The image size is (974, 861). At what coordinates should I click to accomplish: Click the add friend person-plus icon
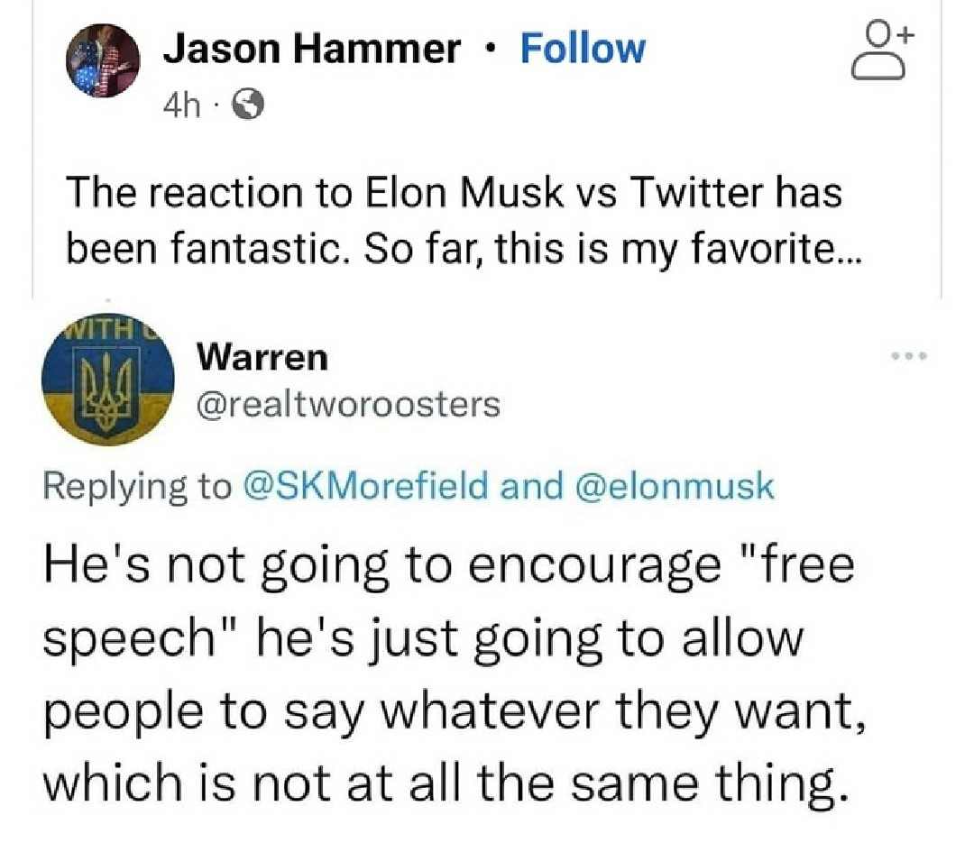coord(882,51)
